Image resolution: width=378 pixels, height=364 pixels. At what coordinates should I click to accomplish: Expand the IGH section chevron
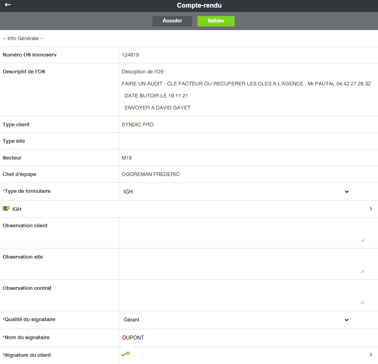(x=371, y=209)
